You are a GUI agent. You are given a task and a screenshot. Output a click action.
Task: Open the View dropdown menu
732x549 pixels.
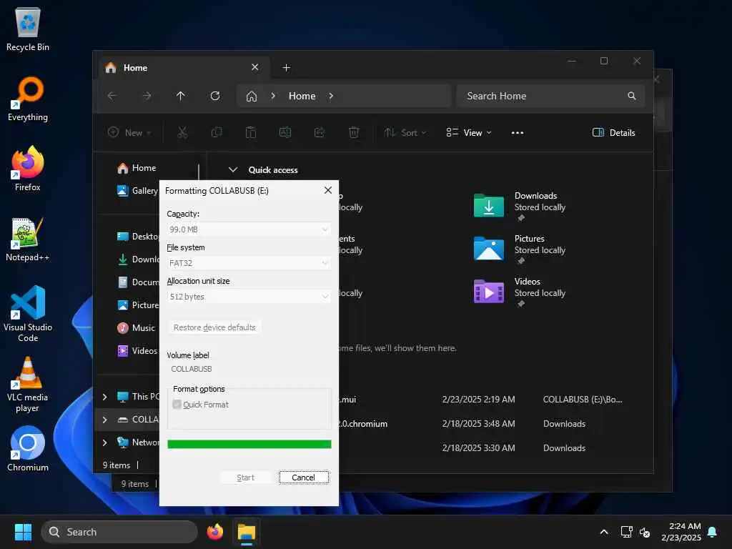tap(469, 132)
